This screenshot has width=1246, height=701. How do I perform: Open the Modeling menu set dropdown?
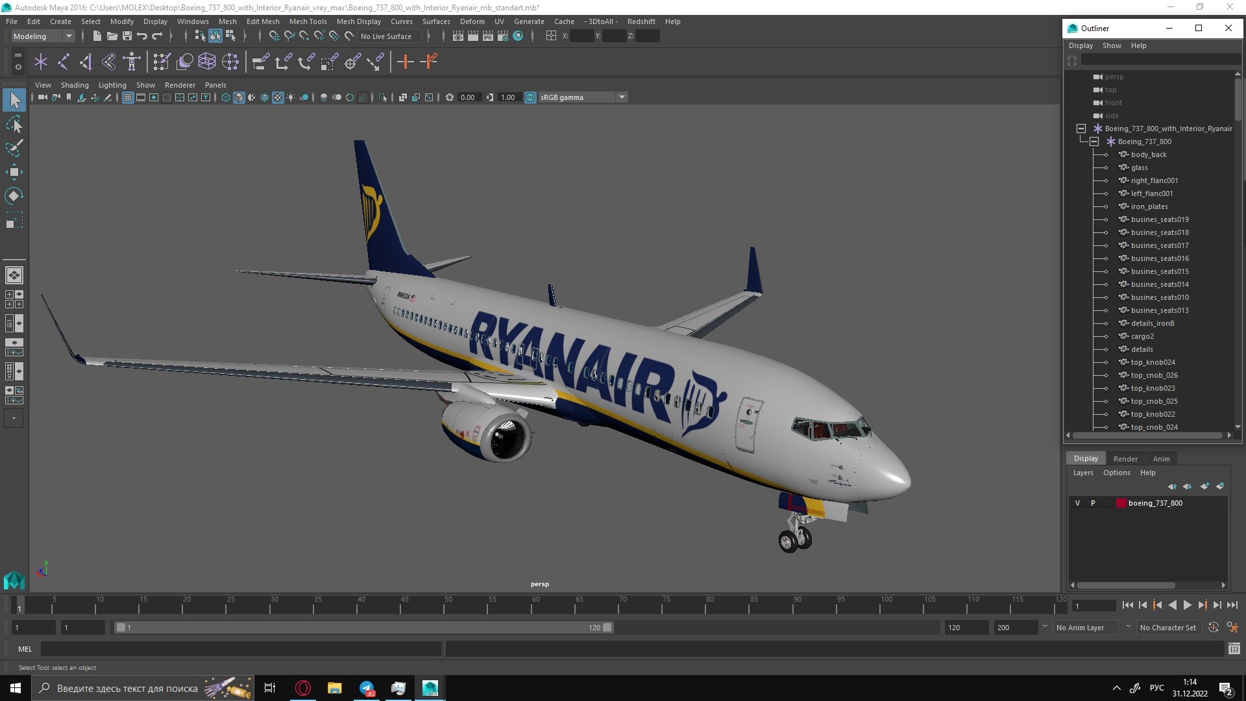click(x=43, y=36)
